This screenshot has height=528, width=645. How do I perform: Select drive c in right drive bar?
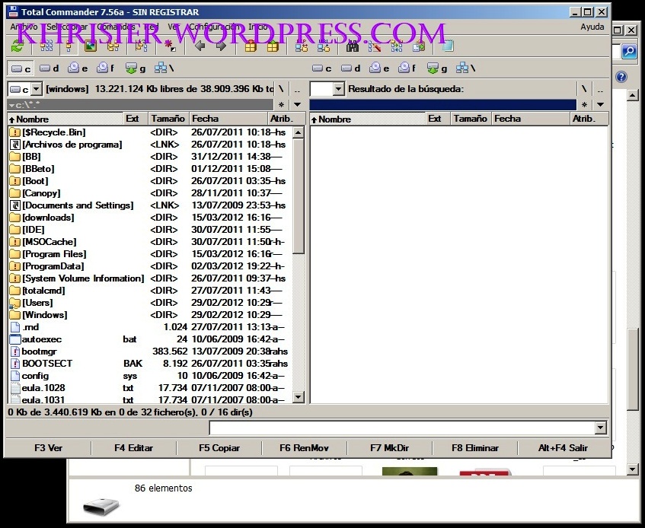pos(321,68)
